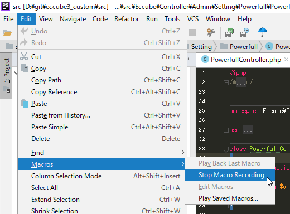This screenshot has height=214, width=290.
Task: Click the blue umbrella toolbar icon
Action: point(263,32)
